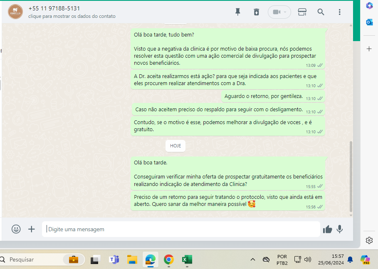Open the contact profile picture

pyautogui.click(x=15, y=12)
